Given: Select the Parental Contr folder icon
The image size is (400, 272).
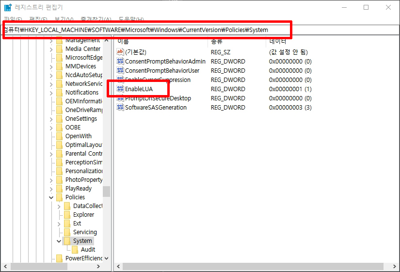Looking at the screenshot, I should click(x=59, y=154).
